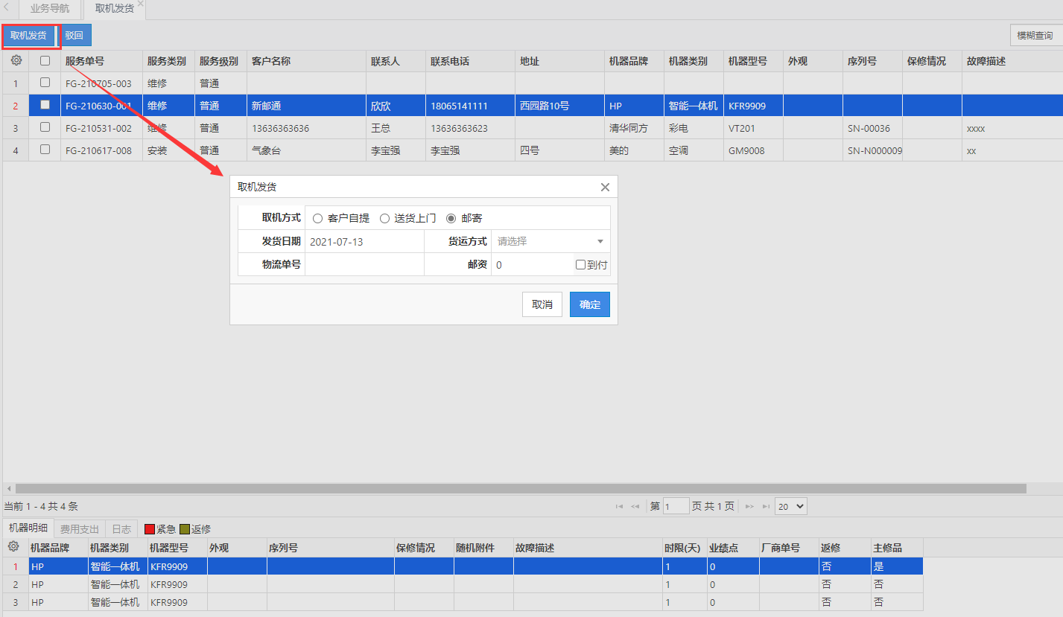The image size is (1063, 617).
Task: Go to the previous page of results
Action: tap(635, 506)
